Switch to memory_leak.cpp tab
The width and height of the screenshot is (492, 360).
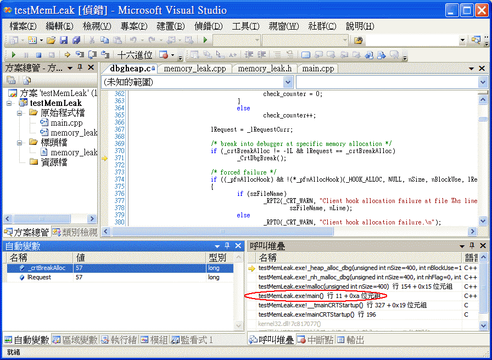pos(194,69)
